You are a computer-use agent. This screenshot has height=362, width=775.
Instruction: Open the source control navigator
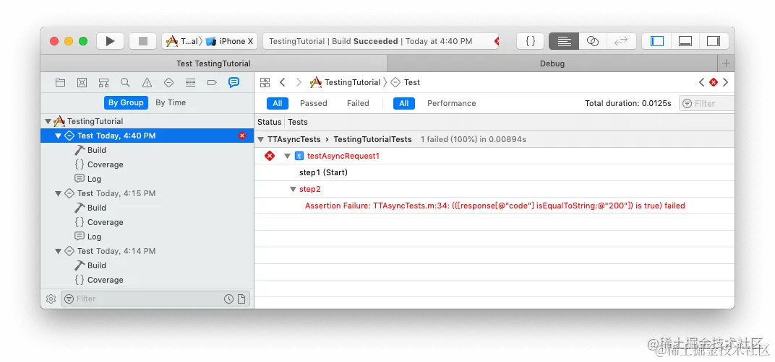(82, 83)
